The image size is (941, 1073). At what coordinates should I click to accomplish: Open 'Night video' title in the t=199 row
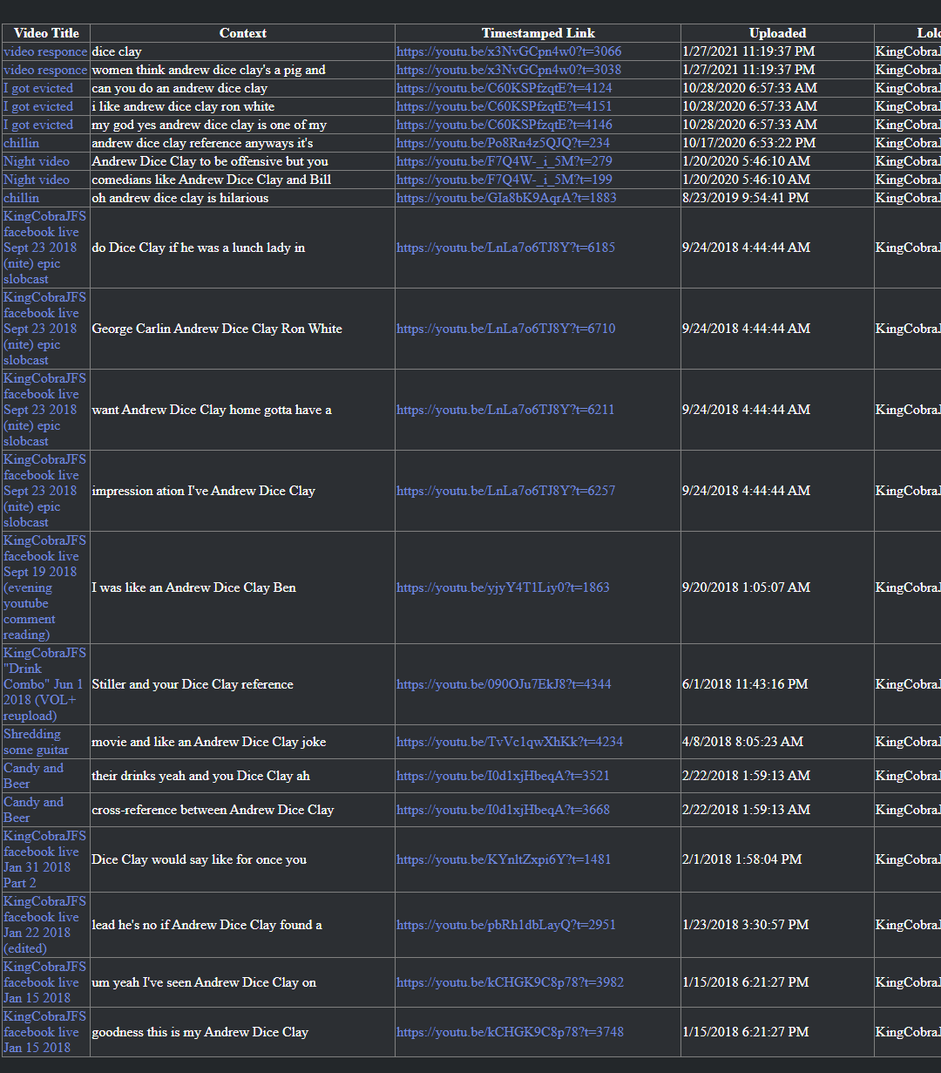coord(37,180)
